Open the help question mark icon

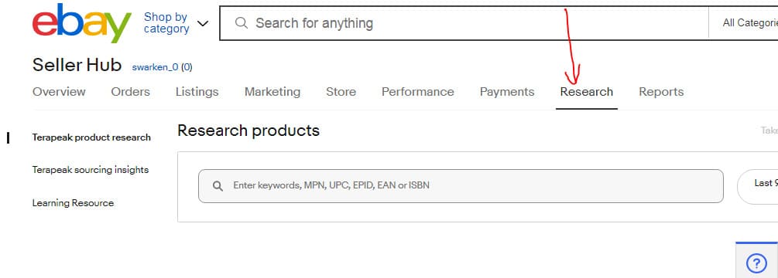pos(756,263)
